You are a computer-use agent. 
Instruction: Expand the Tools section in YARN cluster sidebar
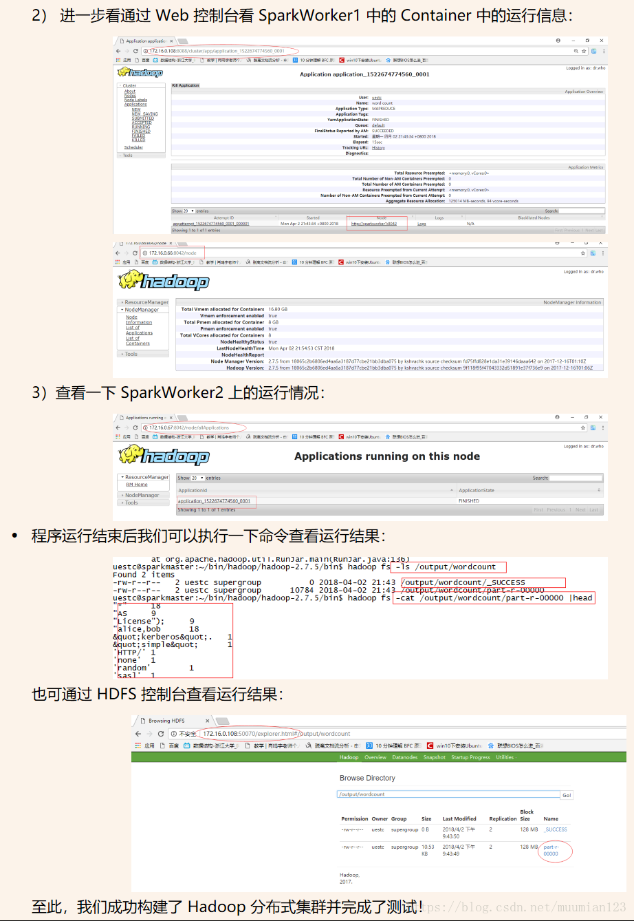tap(142, 156)
